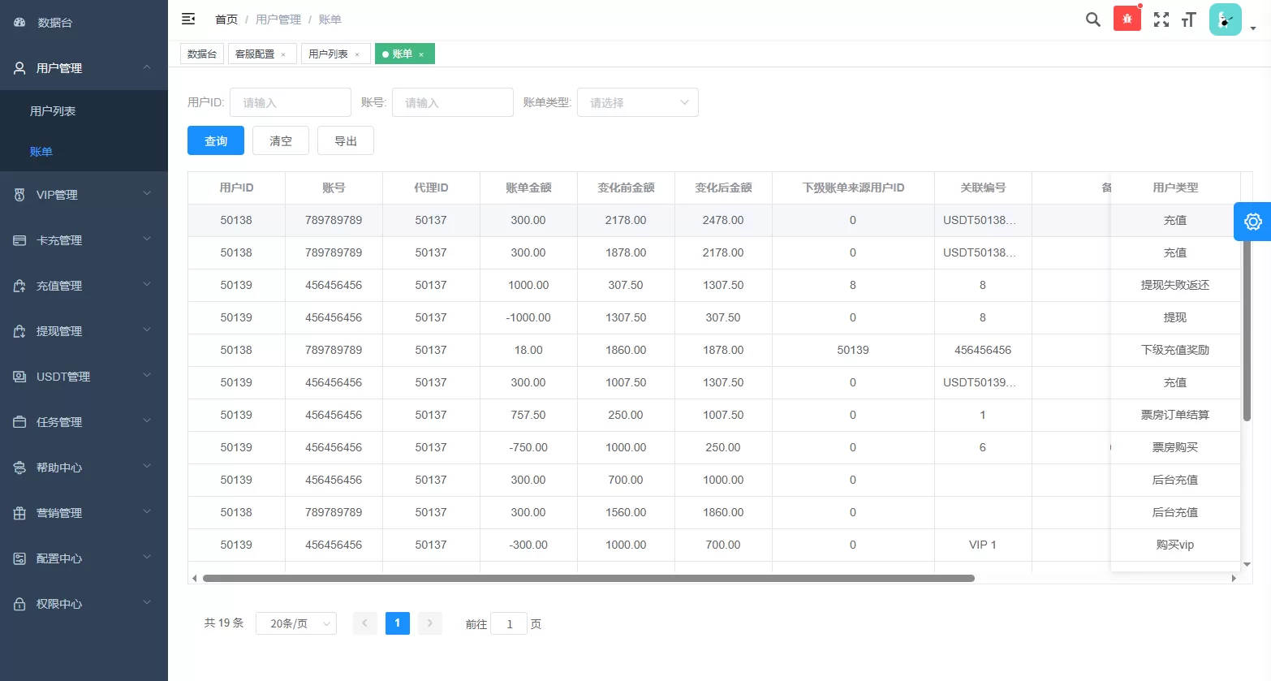
Task: Open the global search magnifier icon
Action: [1092, 19]
